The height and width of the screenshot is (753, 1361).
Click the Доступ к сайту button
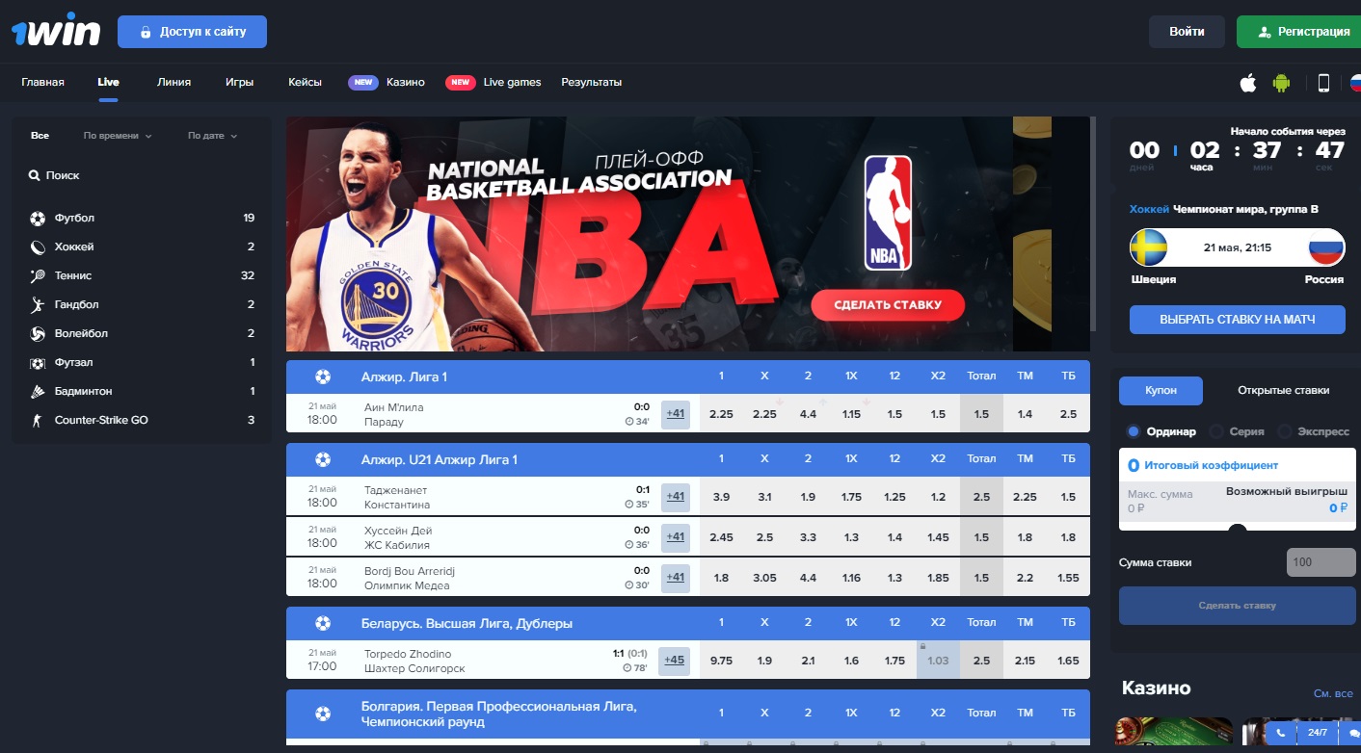pyautogui.click(x=192, y=32)
